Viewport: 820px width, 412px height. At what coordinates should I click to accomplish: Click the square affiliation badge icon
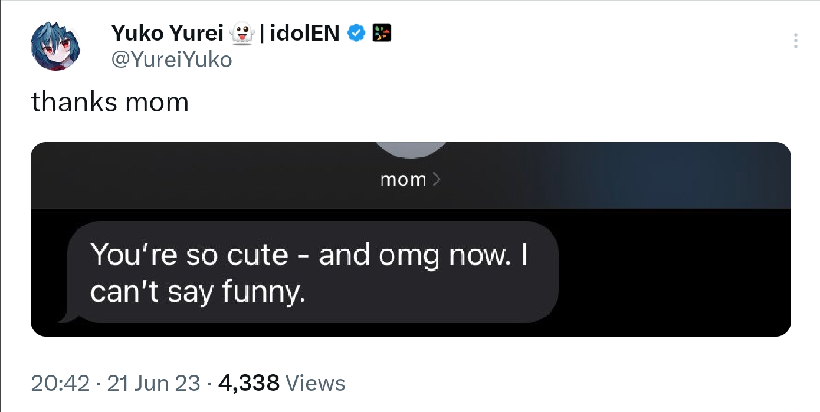tap(381, 34)
